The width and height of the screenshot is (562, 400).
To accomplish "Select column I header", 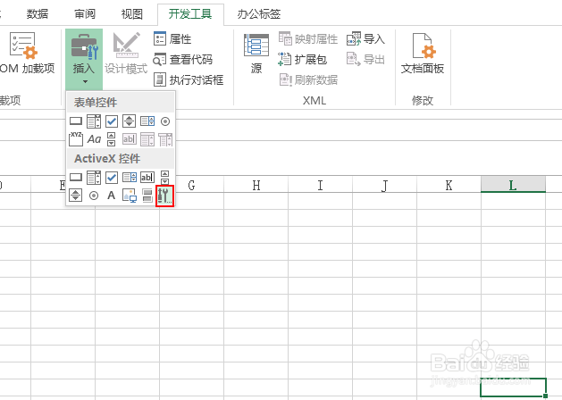I will pos(320,185).
